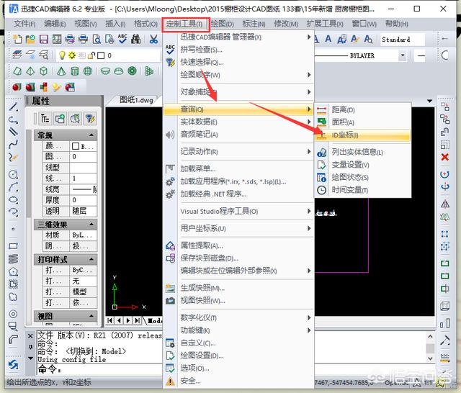This screenshot has height=393, width=461.
Task: Open the 定制工具 menu
Action: (x=184, y=24)
